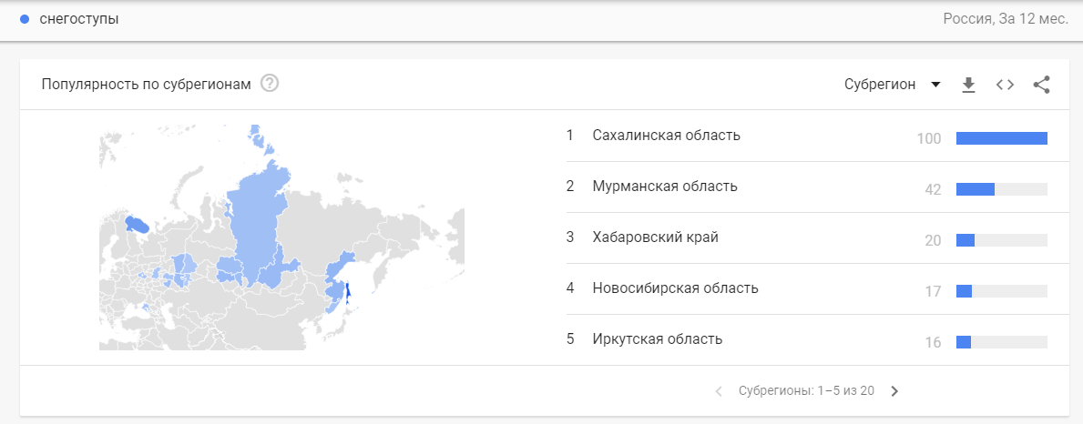Open Новосибирская область entry

[675, 288]
